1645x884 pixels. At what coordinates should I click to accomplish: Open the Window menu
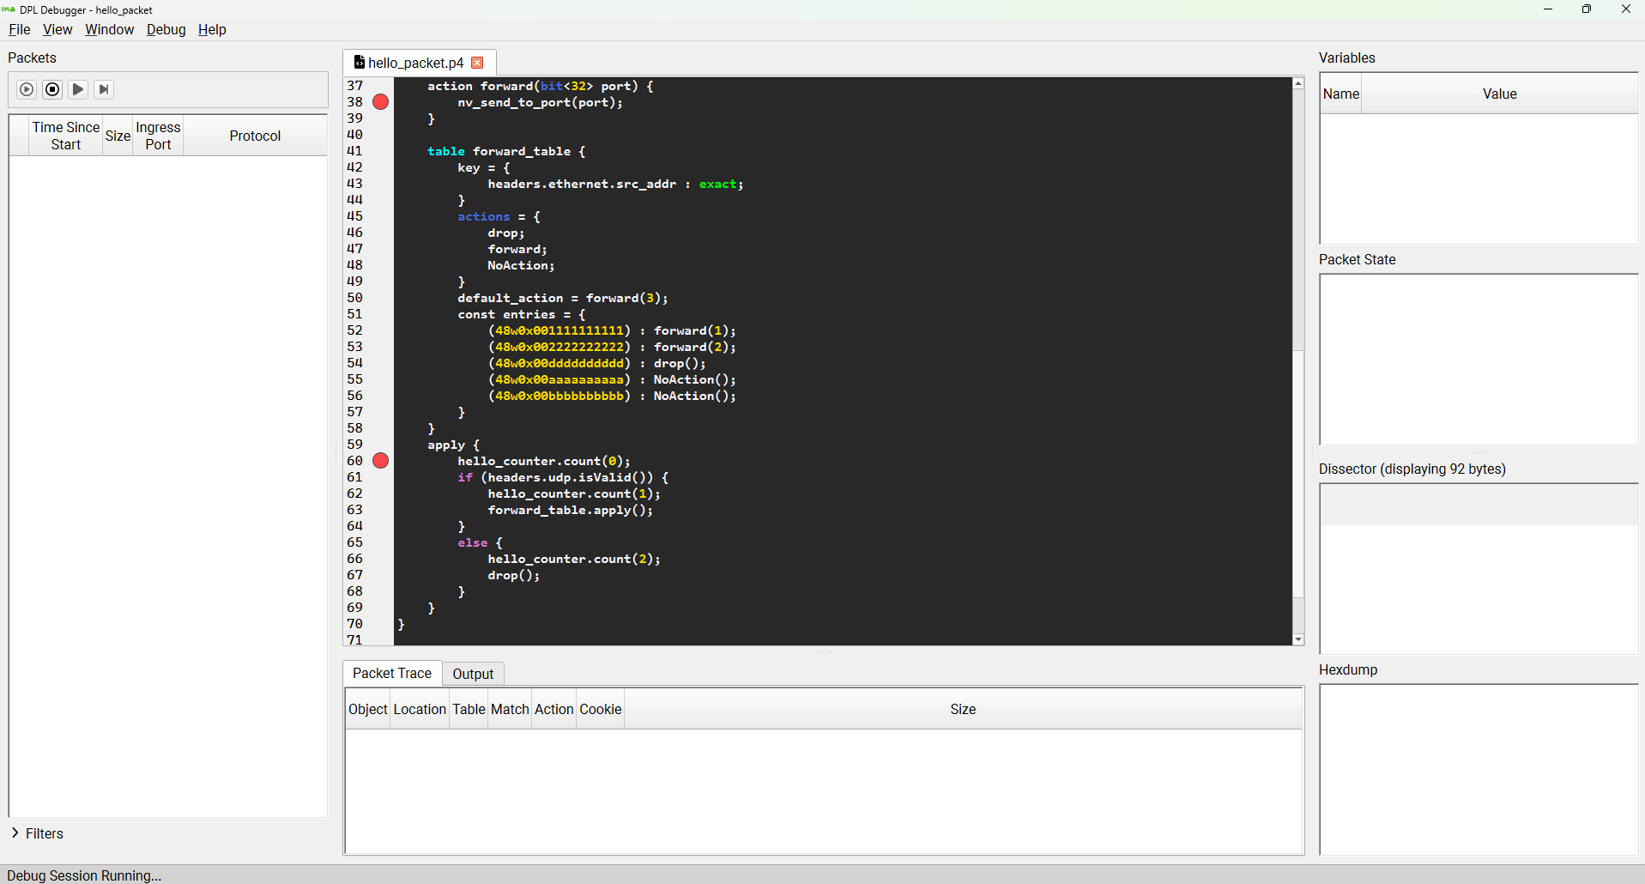tap(109, 29)
